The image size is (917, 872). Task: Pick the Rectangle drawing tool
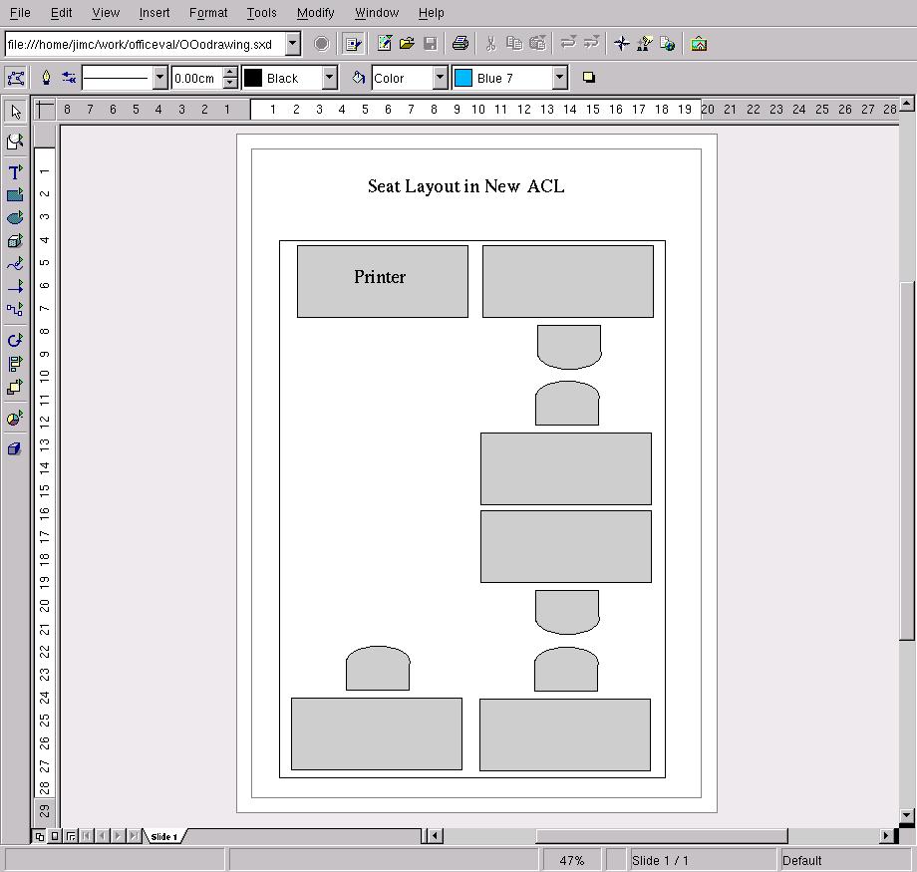[15, 195]
